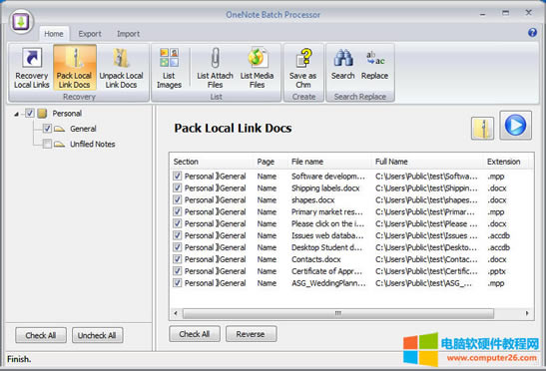Screen dimensions: 546x371
Task: Click the Reverse button
Action: click(x=251, y=334)
